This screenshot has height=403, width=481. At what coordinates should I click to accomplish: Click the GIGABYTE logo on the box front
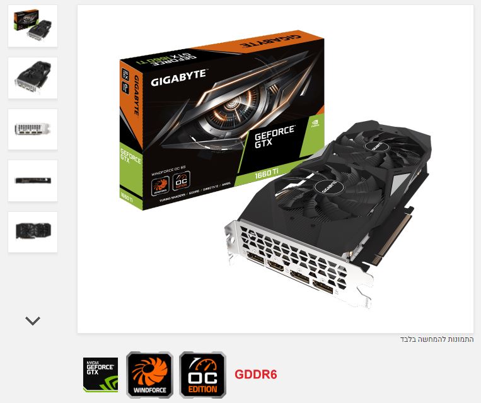(x=178, y=78)
